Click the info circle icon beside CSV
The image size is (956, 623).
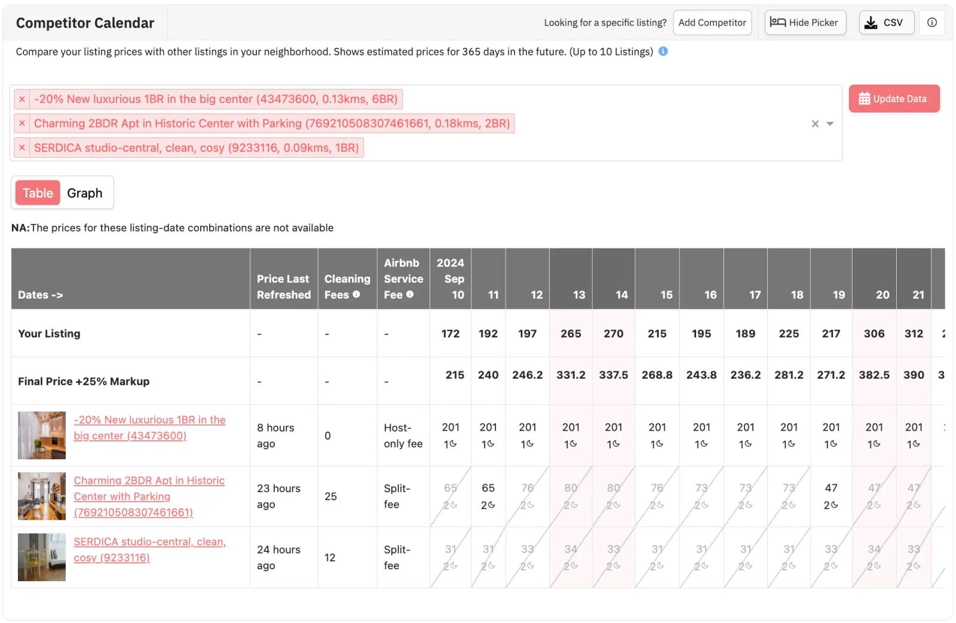[932, 23]
